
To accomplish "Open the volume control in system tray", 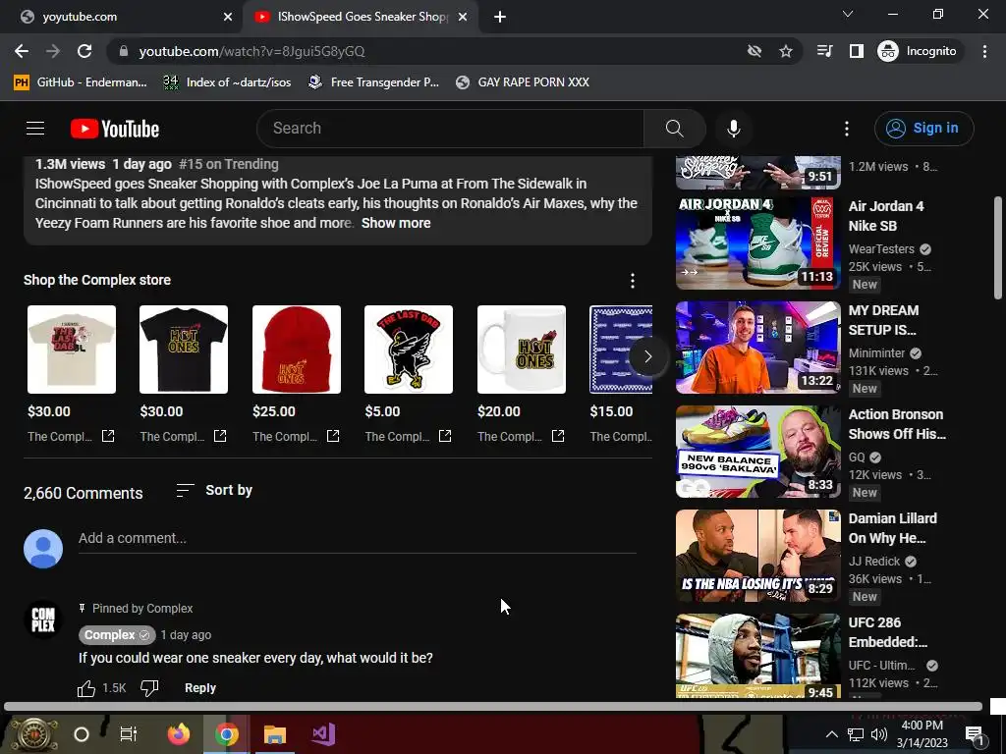I will pyautogui.click(x=879, y=734).
